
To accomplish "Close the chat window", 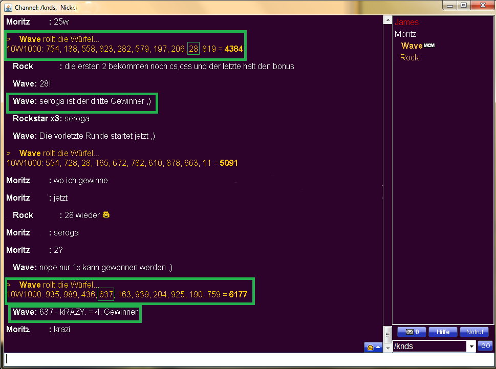I will pos(483,6).
